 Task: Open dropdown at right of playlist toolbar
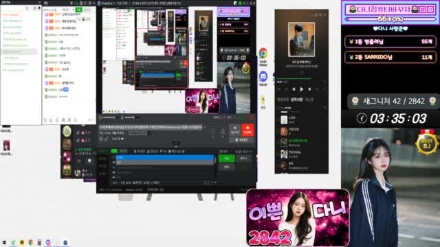pos(243,152)
